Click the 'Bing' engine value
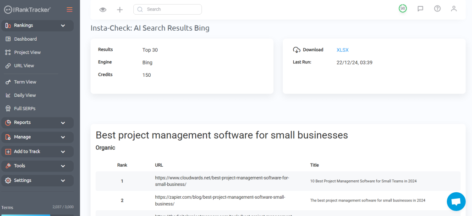Viewport: 472px width, 216px height. 147,63
